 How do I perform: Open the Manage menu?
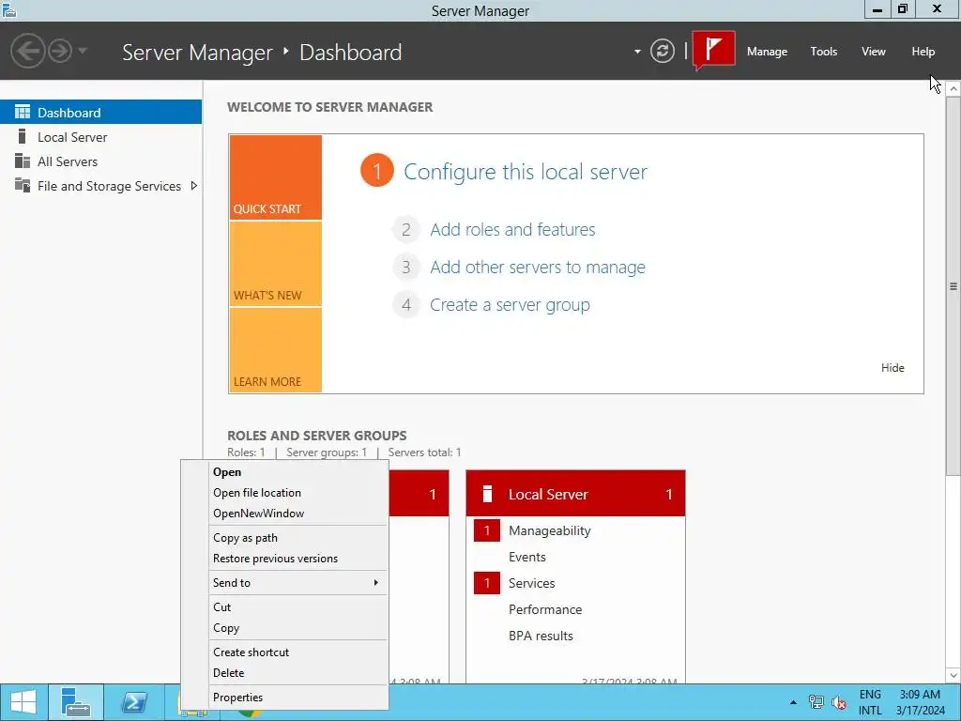pyautogui.click(x=767, y=52)
